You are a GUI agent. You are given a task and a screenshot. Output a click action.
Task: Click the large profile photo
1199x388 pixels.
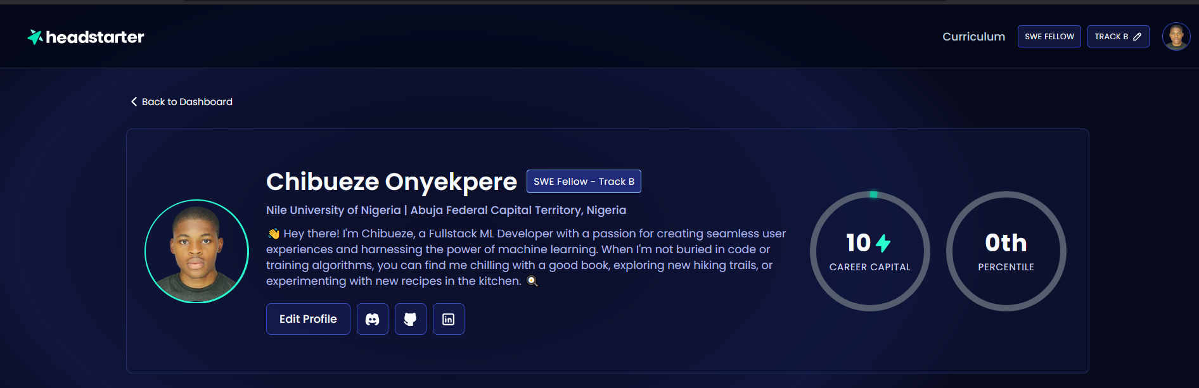(197, 251)
